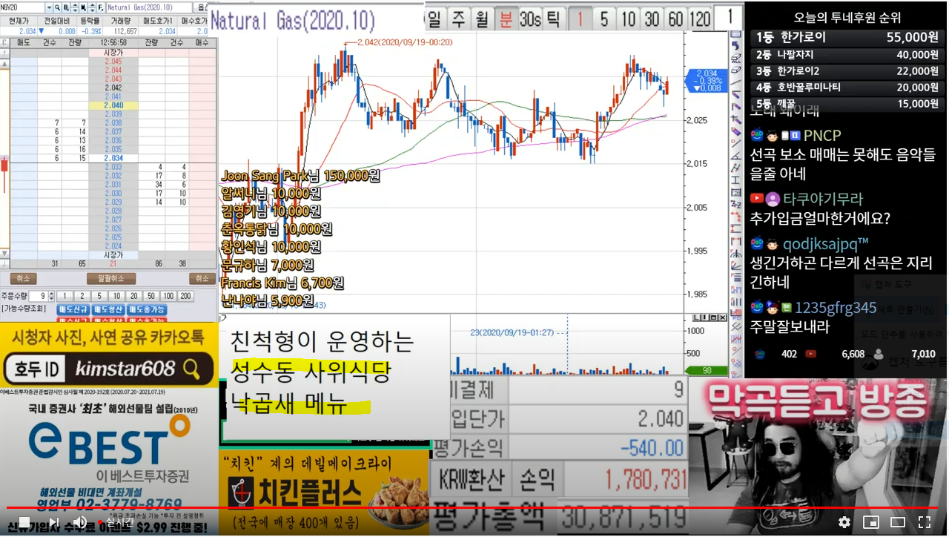
Task: Open the NGV20 symbol code dropdown
Action: tap(49, 7)
